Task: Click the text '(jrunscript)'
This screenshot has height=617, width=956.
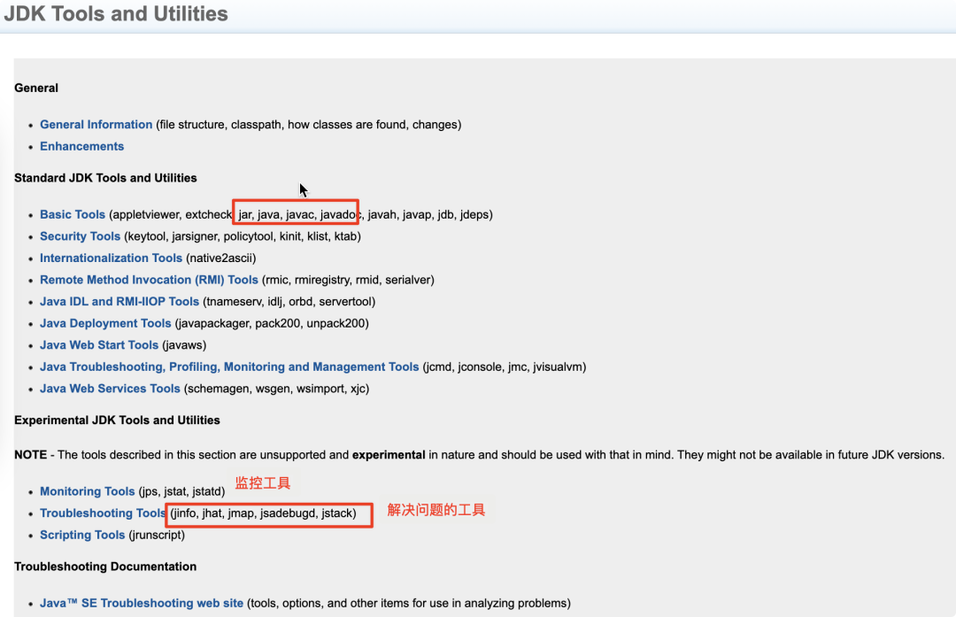Action: pyautogui.click(x=157, y=535)
